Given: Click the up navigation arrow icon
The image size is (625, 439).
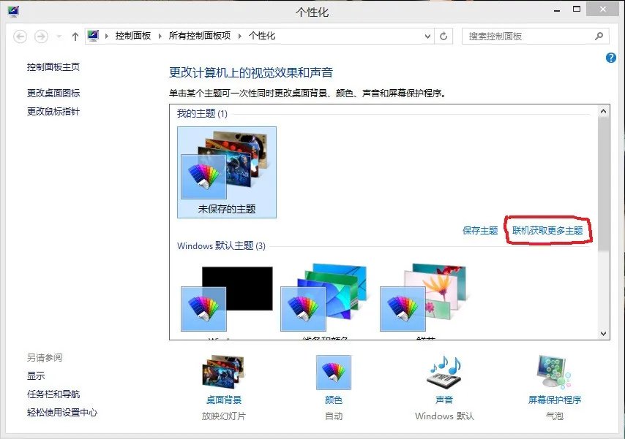Looking at the screenshot, I should pos(75,35).
